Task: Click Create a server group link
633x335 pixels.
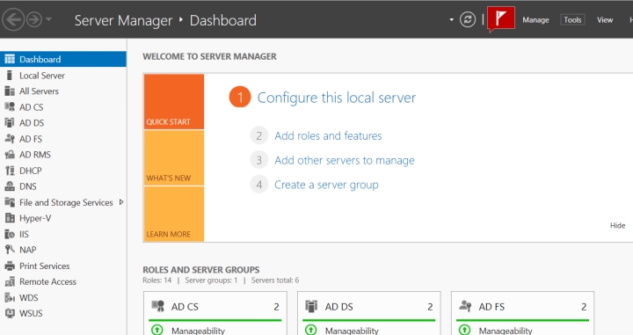Action: point(326,185)
